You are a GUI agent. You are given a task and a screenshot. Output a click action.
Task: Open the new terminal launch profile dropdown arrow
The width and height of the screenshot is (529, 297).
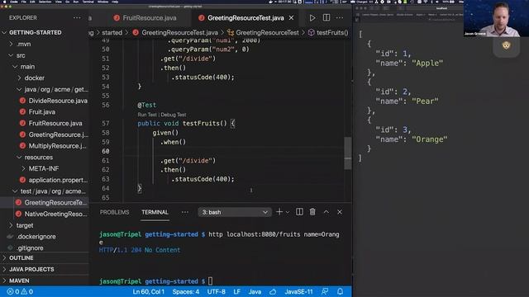[288, 213]
